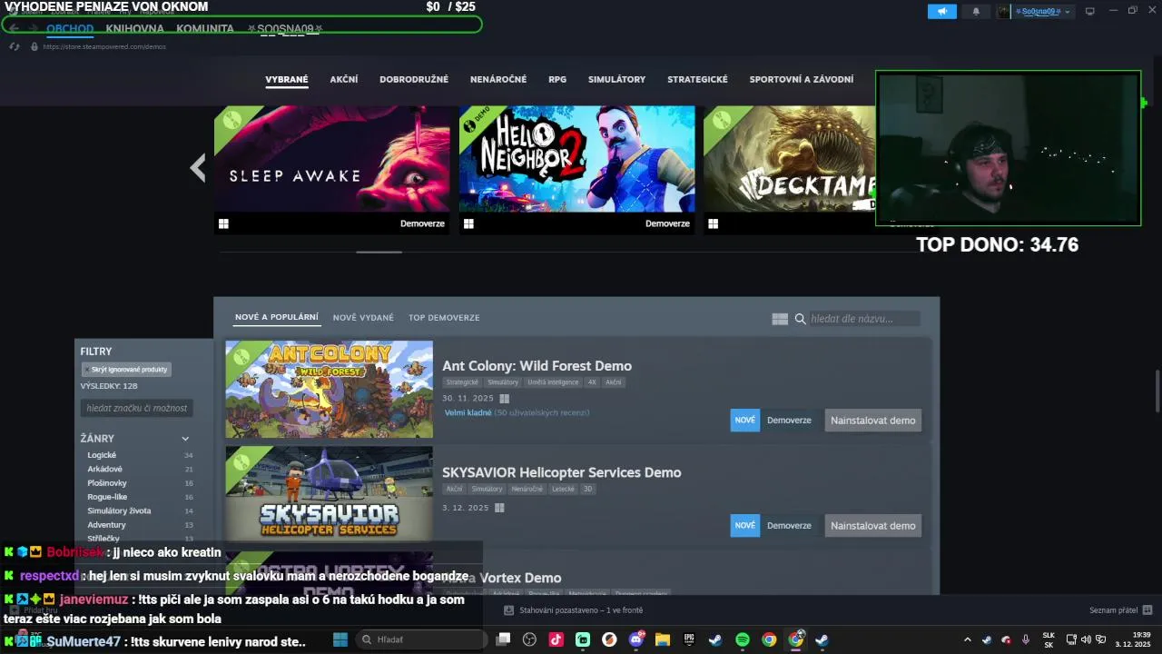This screenshot has height=654, width=1162.
Task: Select the VYBRANÉ category tab
Action: click(287, 79)
